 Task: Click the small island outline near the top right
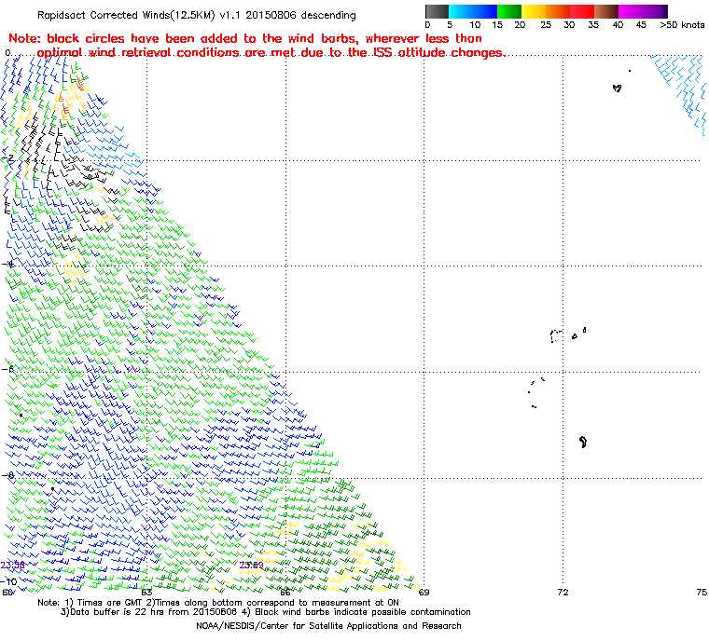618,89
